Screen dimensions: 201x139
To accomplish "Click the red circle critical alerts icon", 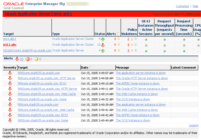I will point(27,59).
